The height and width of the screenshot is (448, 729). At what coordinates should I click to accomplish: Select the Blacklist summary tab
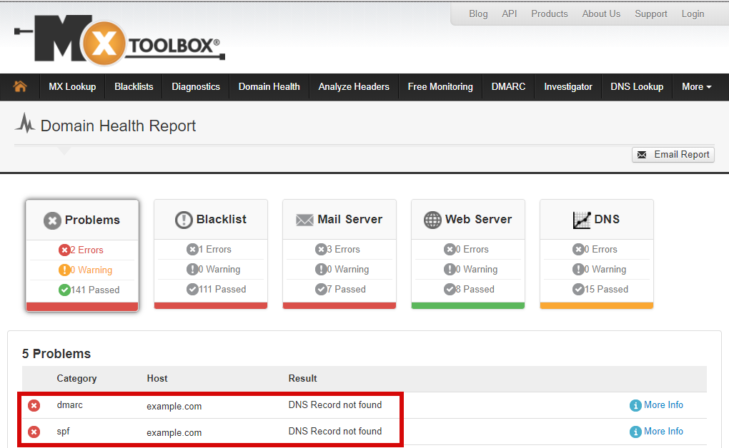click(x=211, y=220)
